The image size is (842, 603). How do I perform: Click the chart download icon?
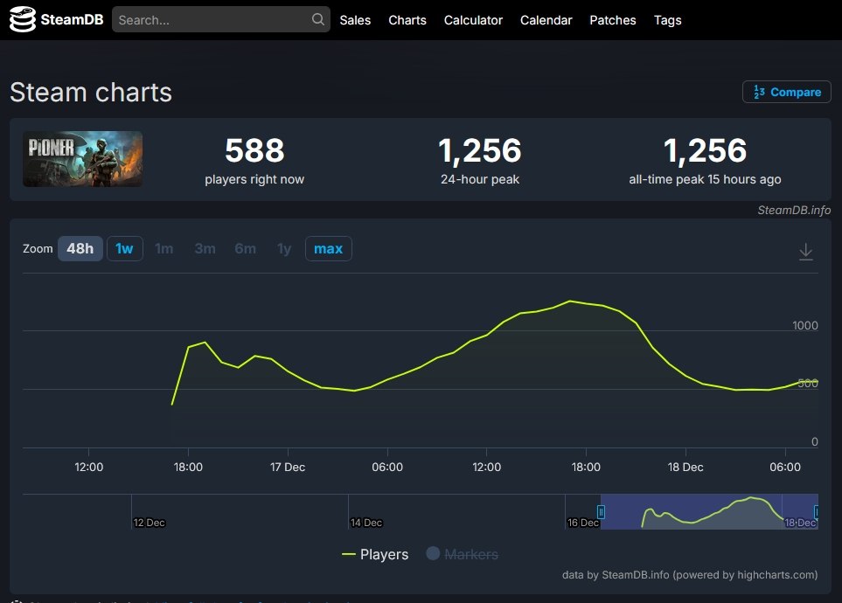(x=805, y=252)
